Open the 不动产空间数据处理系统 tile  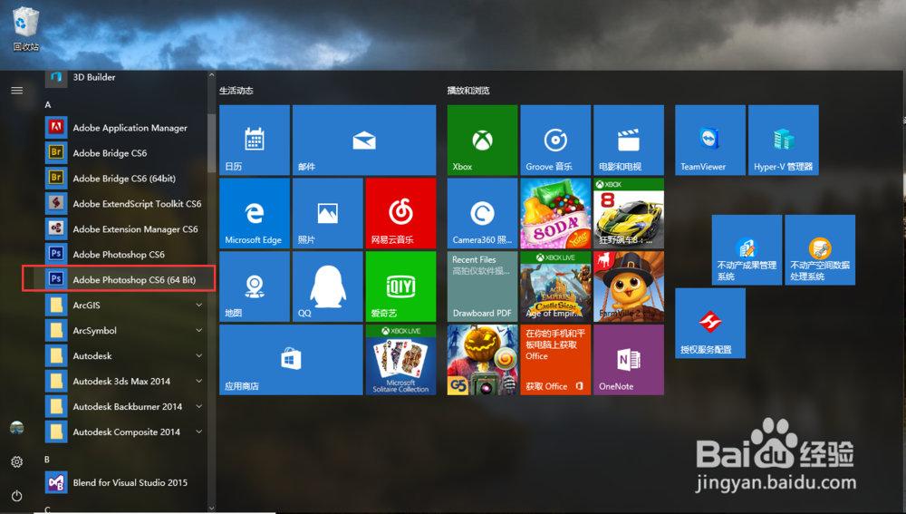click(x=820, y=250)
